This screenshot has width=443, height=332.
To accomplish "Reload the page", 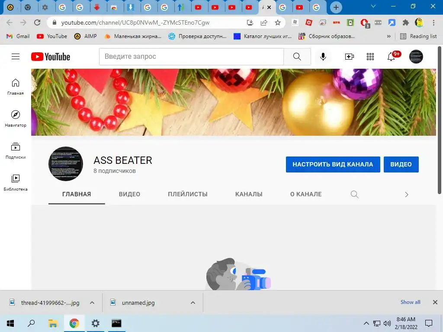I will (x=37, y=22).
